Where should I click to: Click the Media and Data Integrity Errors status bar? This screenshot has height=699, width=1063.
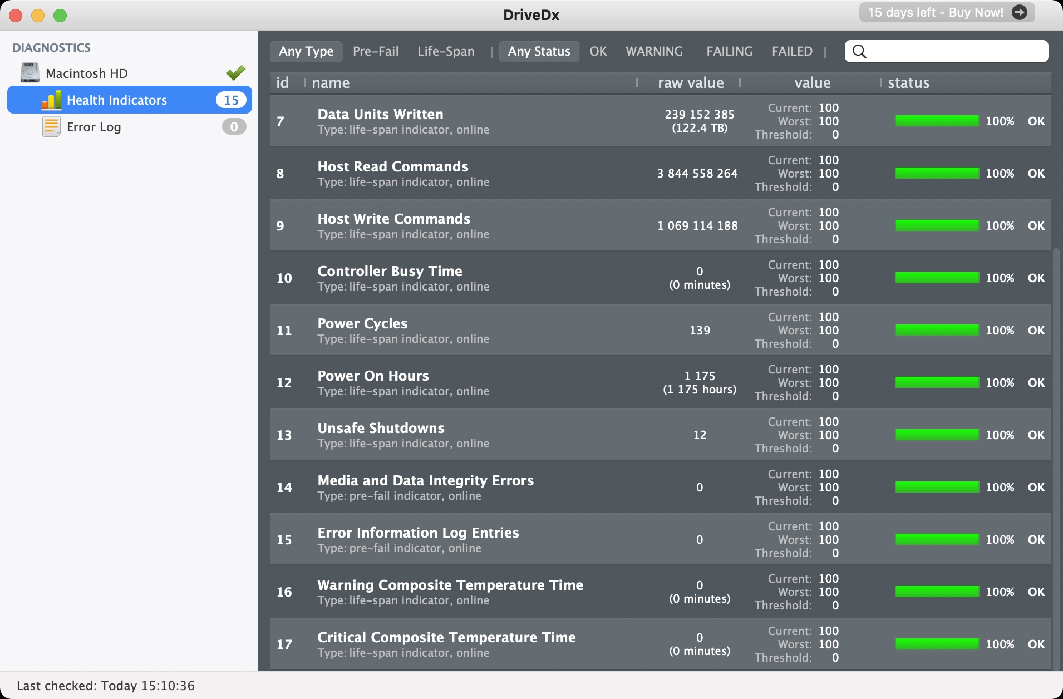937,487
